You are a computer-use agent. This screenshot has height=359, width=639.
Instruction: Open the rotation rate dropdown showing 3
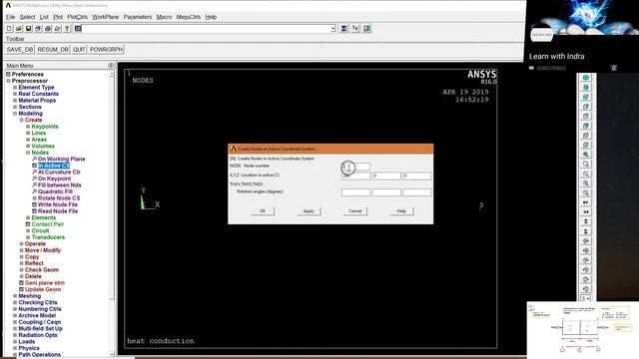point(586,299)
